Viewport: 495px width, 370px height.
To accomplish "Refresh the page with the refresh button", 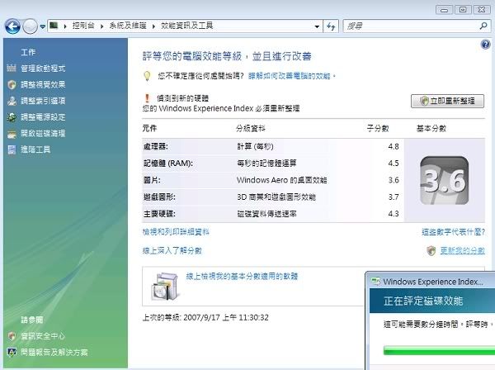I will [331, 26].
